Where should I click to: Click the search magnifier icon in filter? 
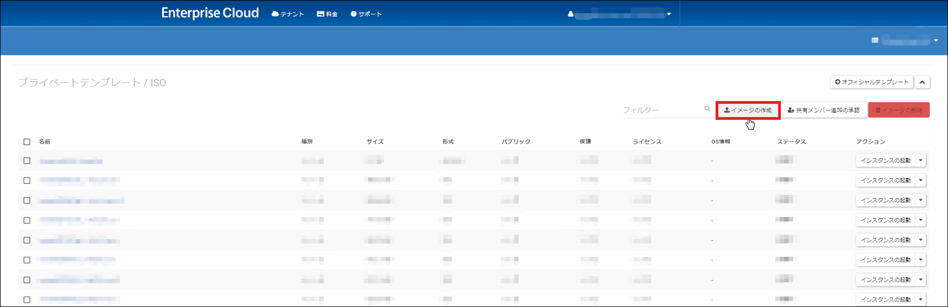[707, 109]
